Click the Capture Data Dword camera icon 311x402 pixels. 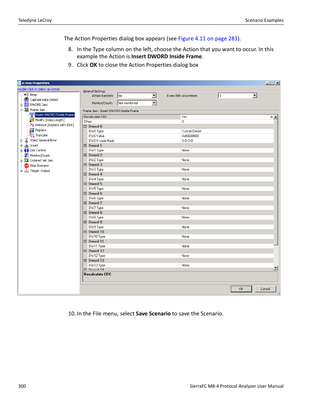26,100
